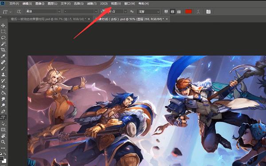Expand the 黑体 font family dropdown
This screenshot has width=266, height=166.
pos(59,12)
